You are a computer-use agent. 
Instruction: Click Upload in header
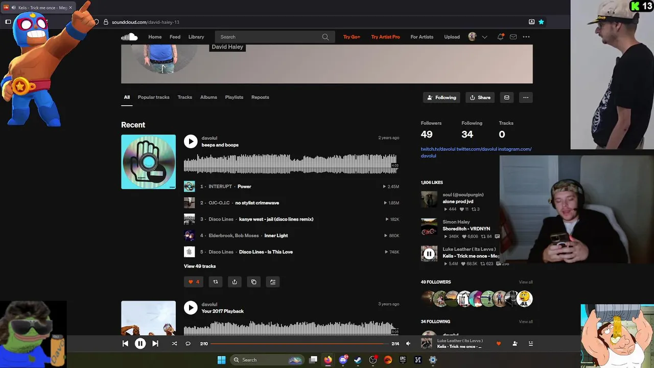pos(452,37)
